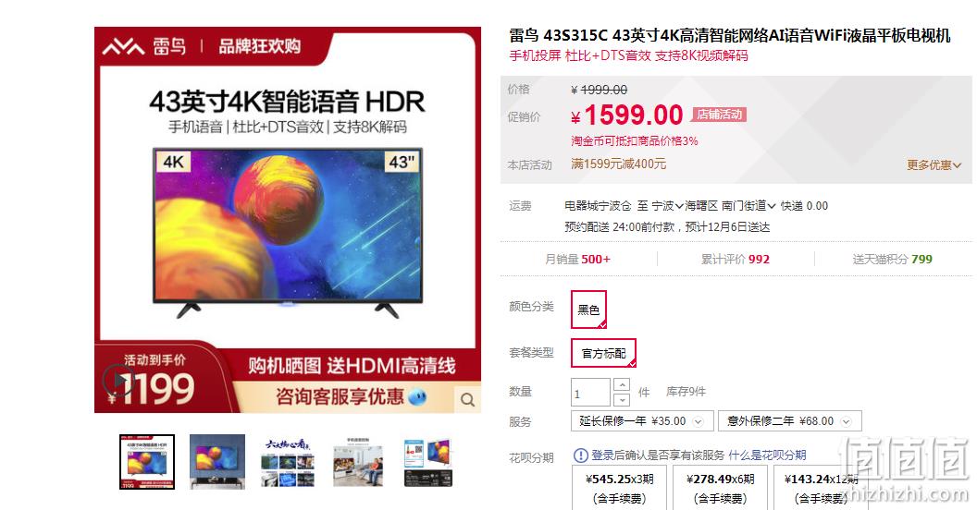
Task: Choose the 官方标配 package type
Action: (x=603, y=353)
